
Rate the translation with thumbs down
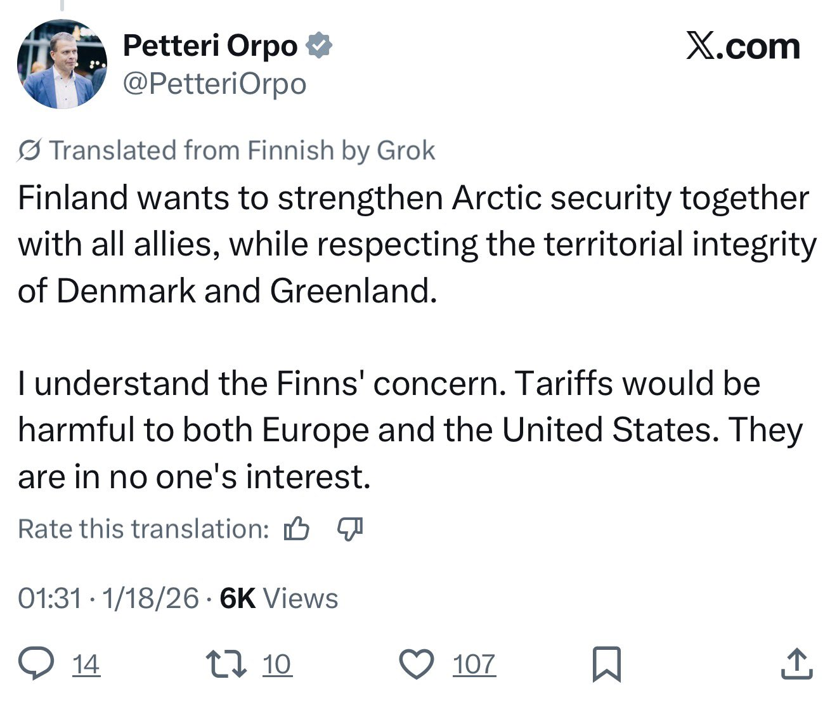pyautogui.click(x=349, y=528)
